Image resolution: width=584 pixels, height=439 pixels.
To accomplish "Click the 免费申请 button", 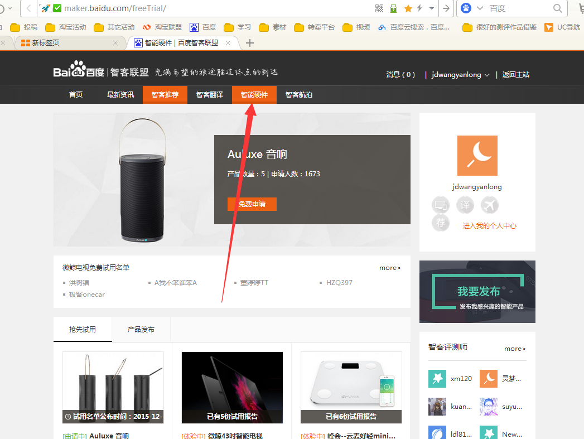I will point(252,204).
